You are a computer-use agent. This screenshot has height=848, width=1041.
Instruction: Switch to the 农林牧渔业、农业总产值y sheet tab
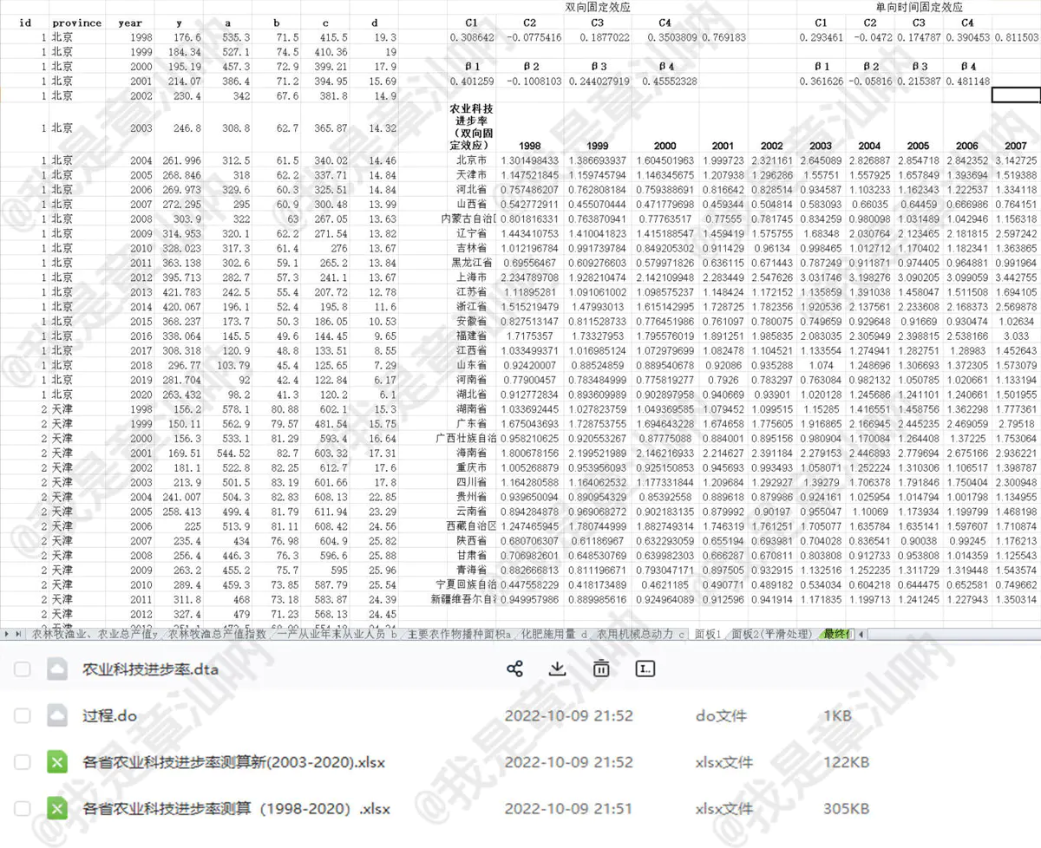pyautogui.click(x=95, y=635)
